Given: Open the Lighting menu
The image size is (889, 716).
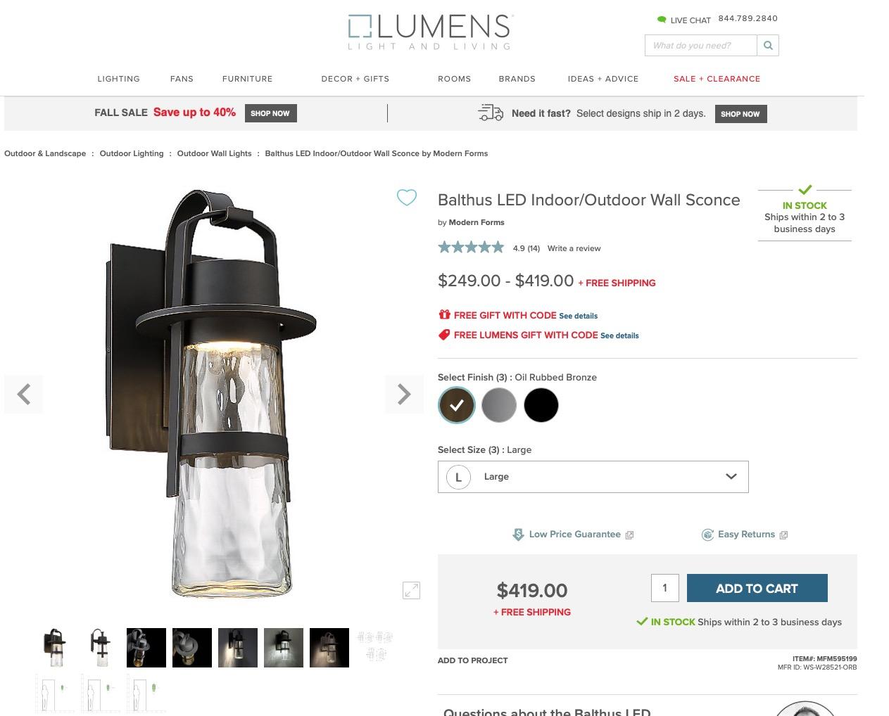Looking at the screenshot, I should tap(118, 79).
